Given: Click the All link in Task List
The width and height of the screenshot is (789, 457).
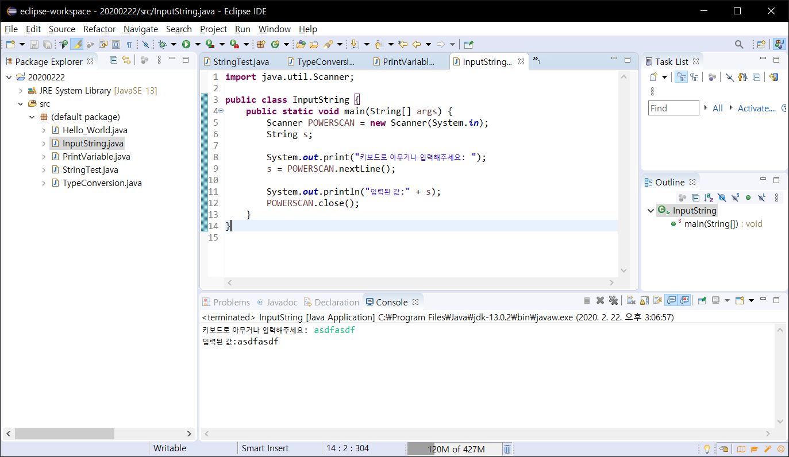Looking at the screenshot, I should pos(718,108).
